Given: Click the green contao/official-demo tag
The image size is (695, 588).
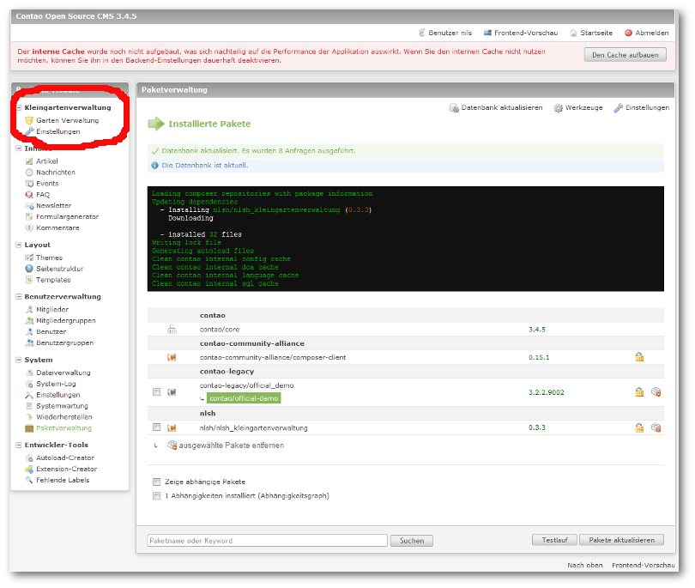Looking at the screenshot, I should pyautogui.click(x=244, y=398).
